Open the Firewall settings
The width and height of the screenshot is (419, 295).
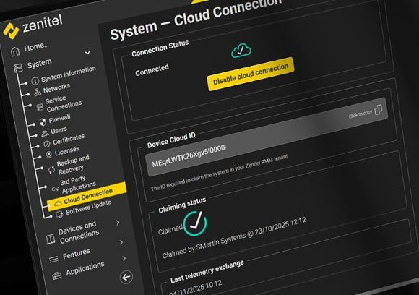[59, 119]
